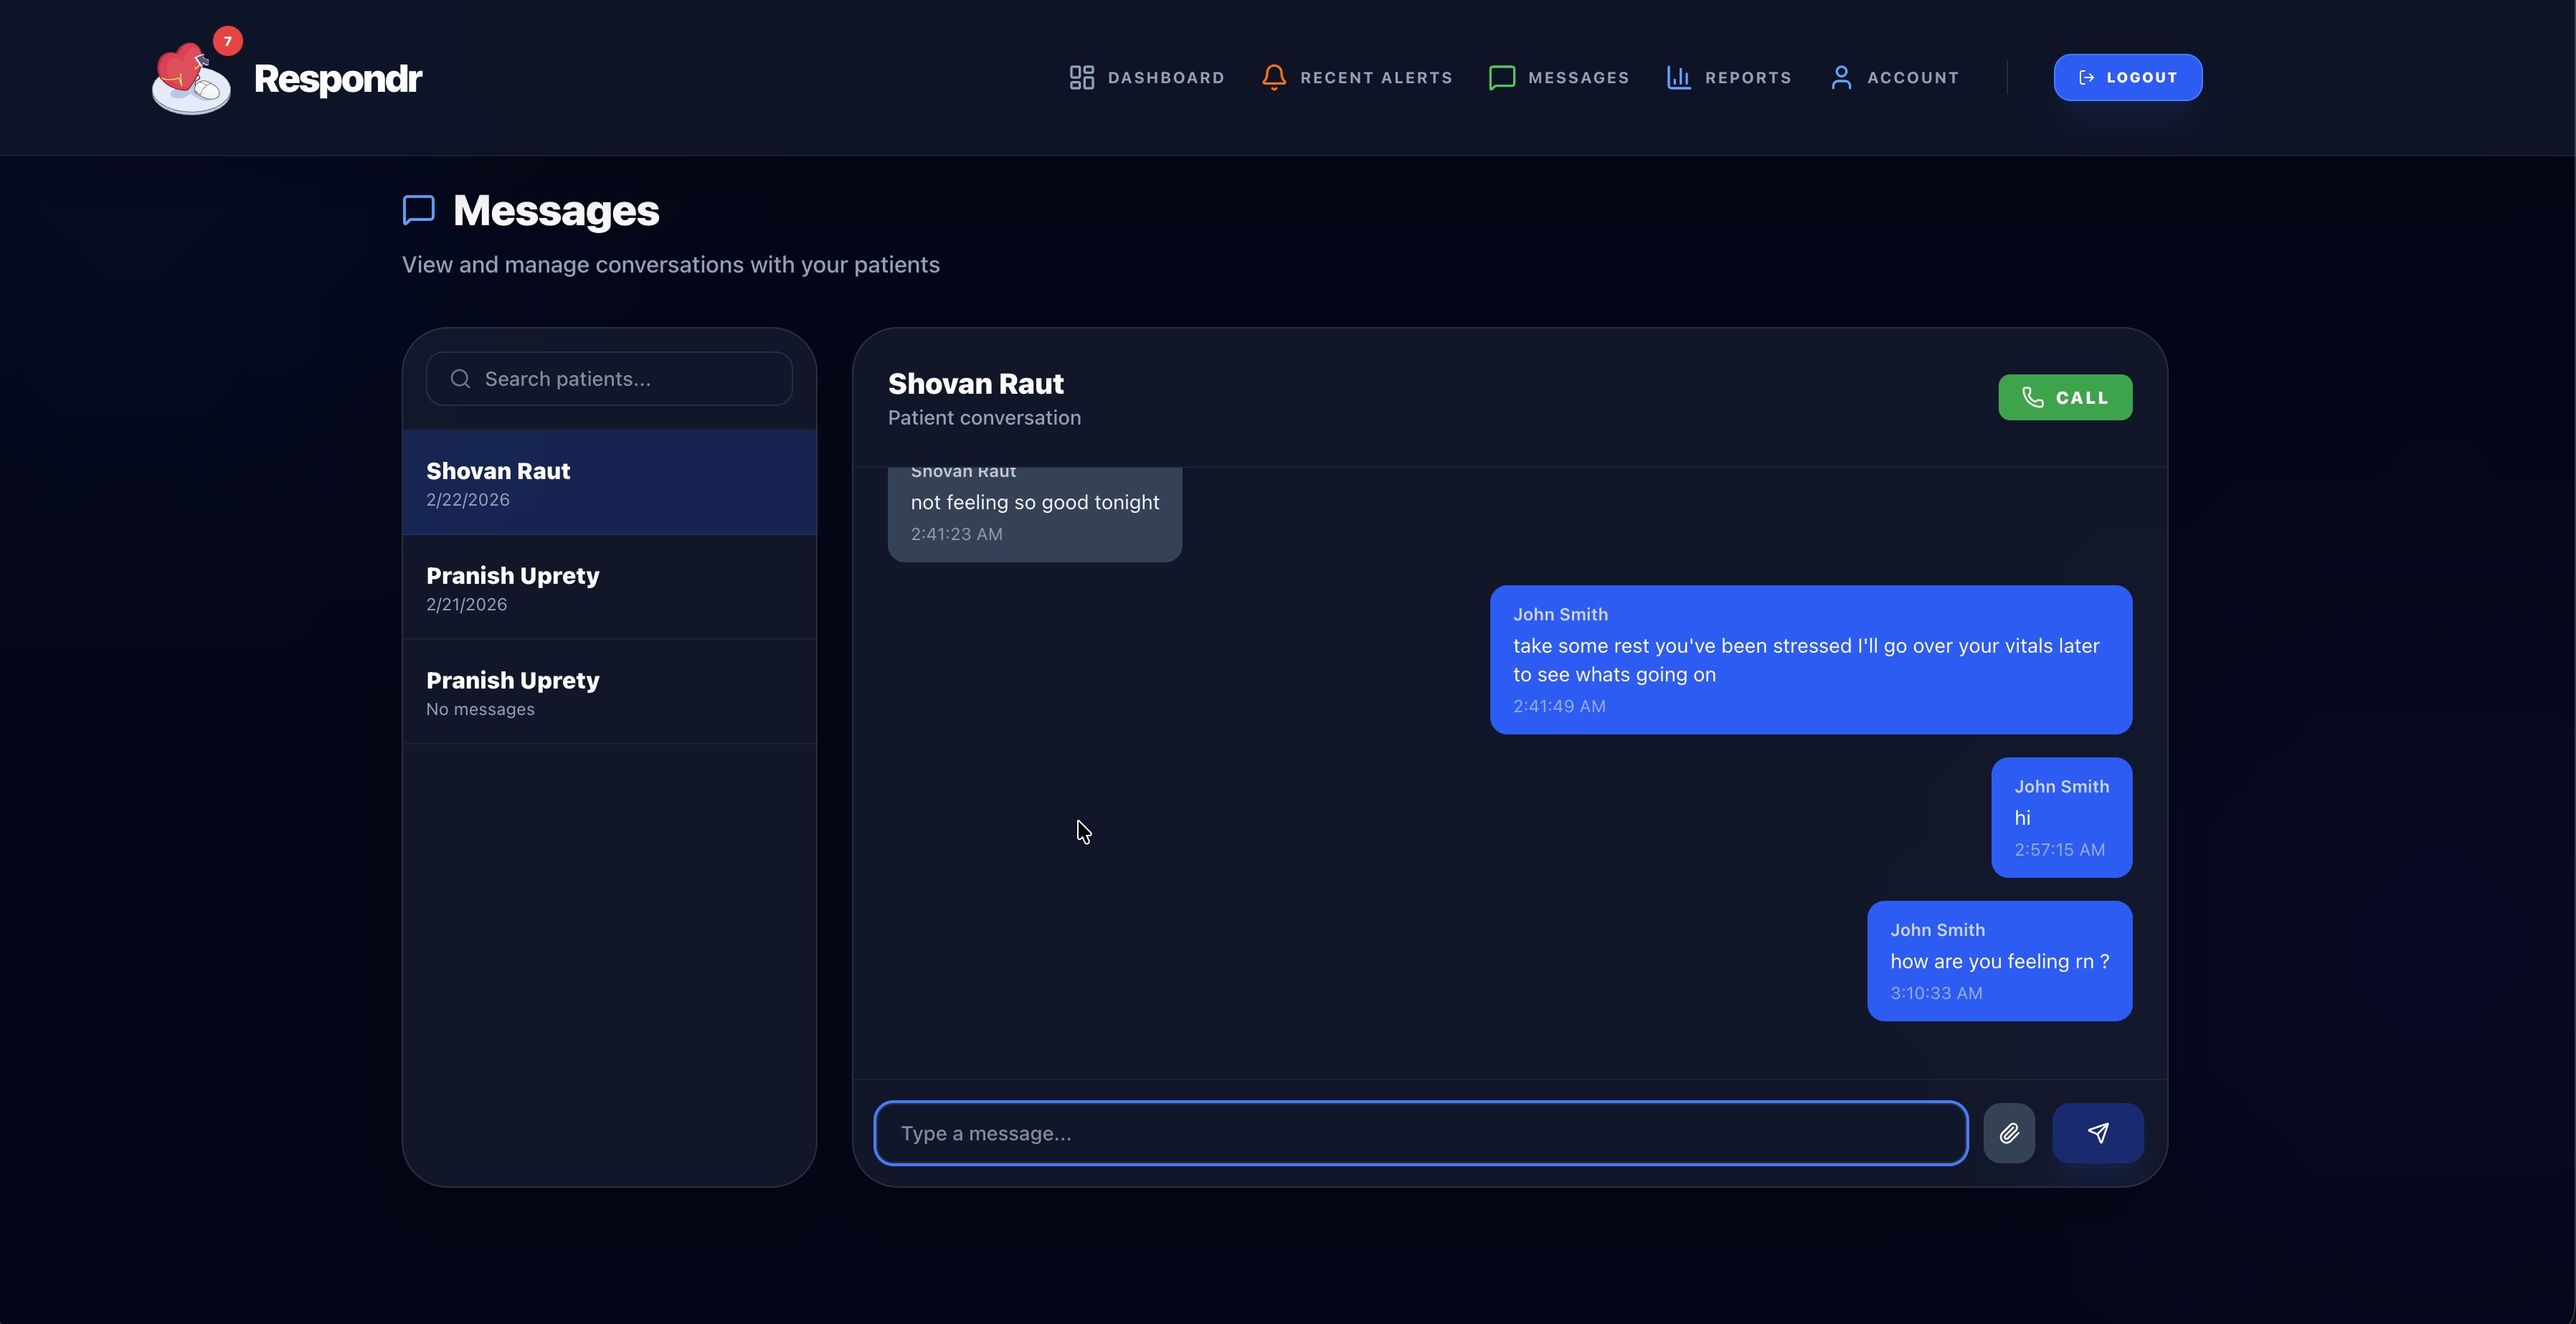The image size is (2576, 1324).
Task: Click the red notification badge showing 7
Action: [x=228, y=41]
